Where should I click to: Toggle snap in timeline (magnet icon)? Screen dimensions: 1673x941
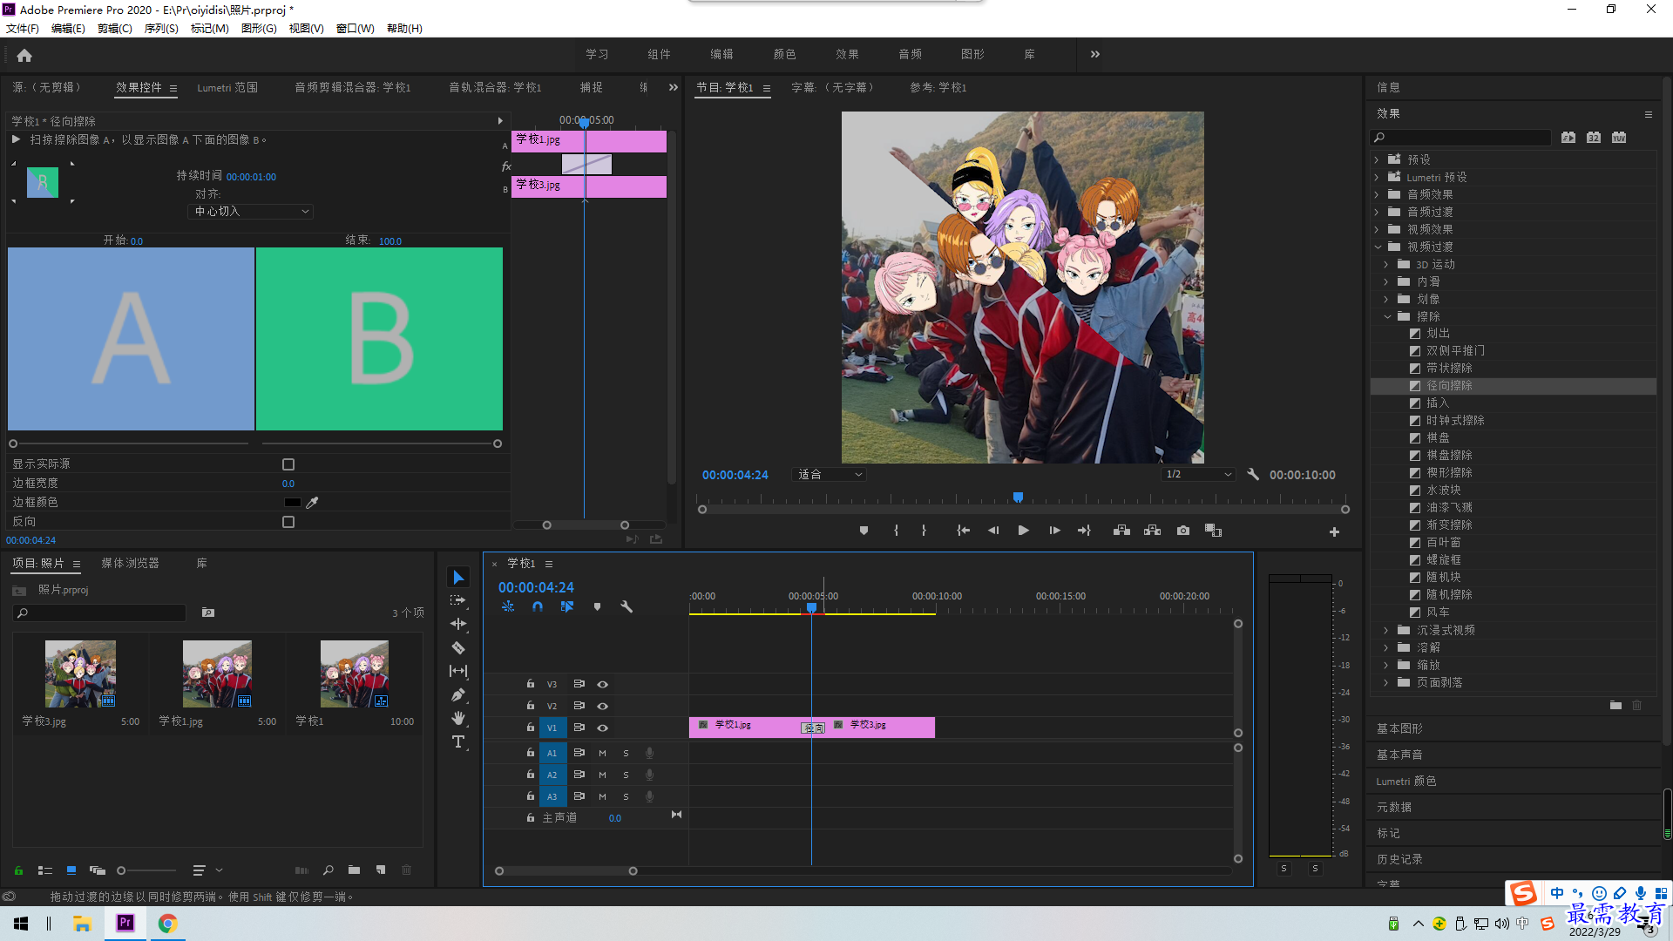(x=538, y=606)
